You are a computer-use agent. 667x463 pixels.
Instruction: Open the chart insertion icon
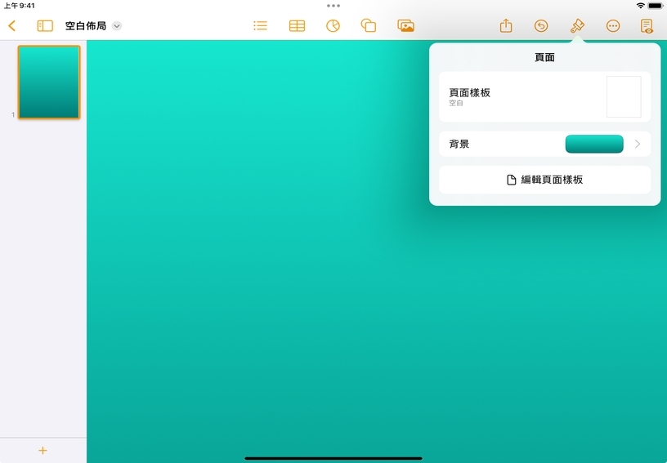click(333, 26)
